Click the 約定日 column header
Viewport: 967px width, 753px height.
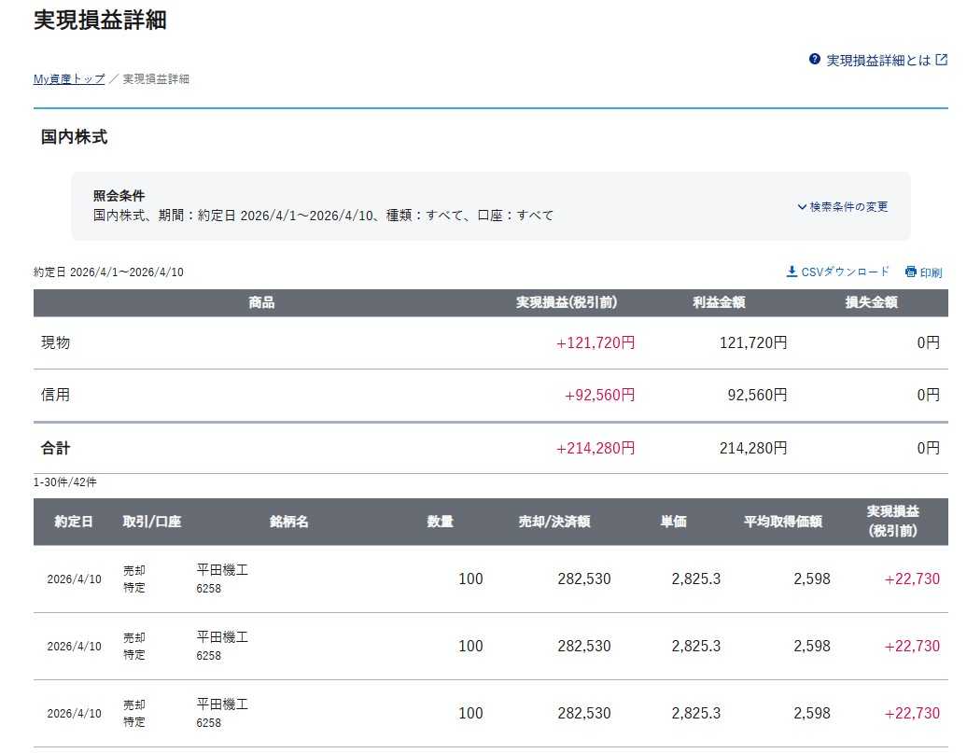click(x=74, y=522)
